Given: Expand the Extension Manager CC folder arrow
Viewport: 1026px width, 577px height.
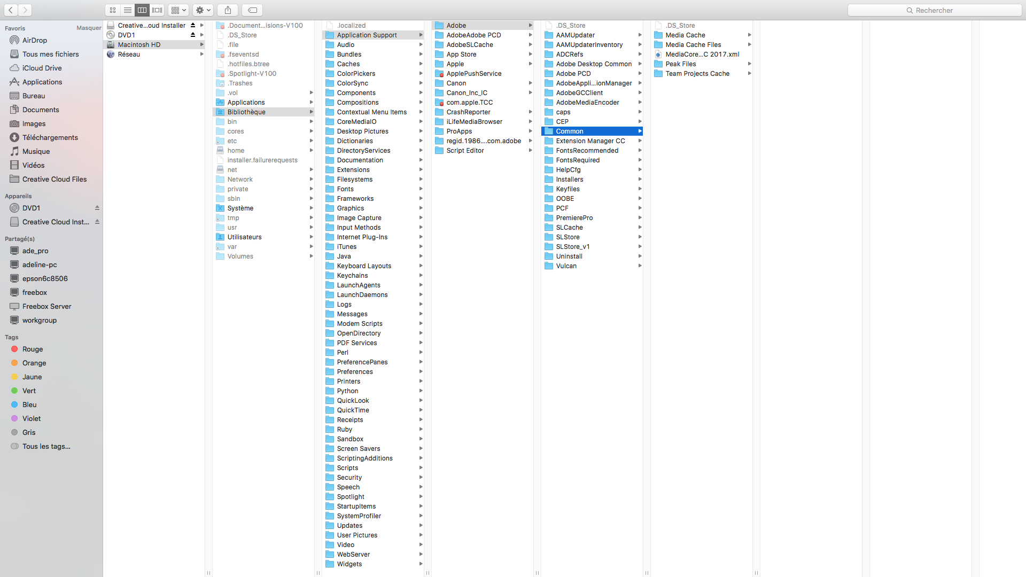Looking at the screenshot, I should [640, 141].
